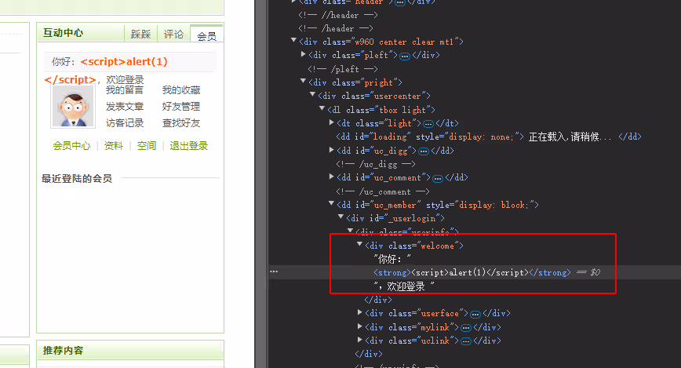Collapse the div class="welcome" node
The width and height of the screenshot is (681, 368).
(360, 246)
